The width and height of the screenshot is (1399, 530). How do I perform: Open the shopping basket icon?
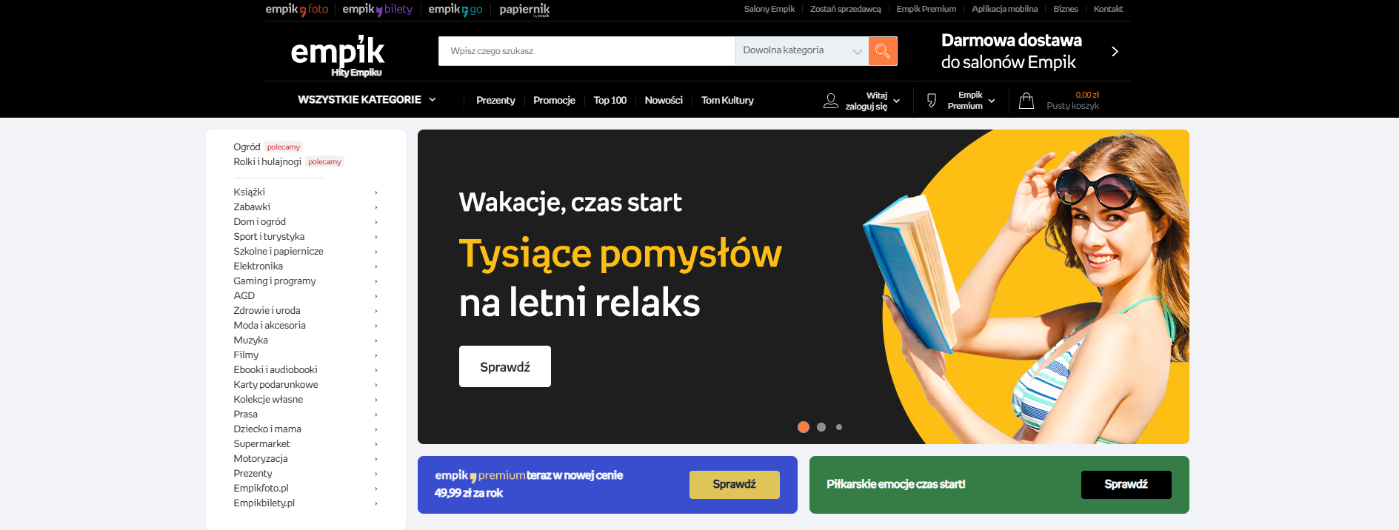1026,101
